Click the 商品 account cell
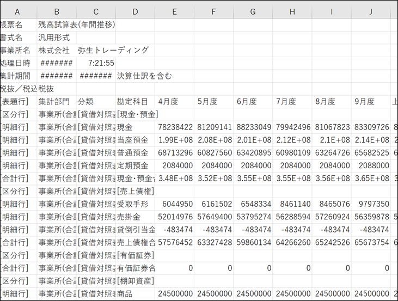Image resolution: width=398 pixels, height=301 pixels. pos(135,293)
